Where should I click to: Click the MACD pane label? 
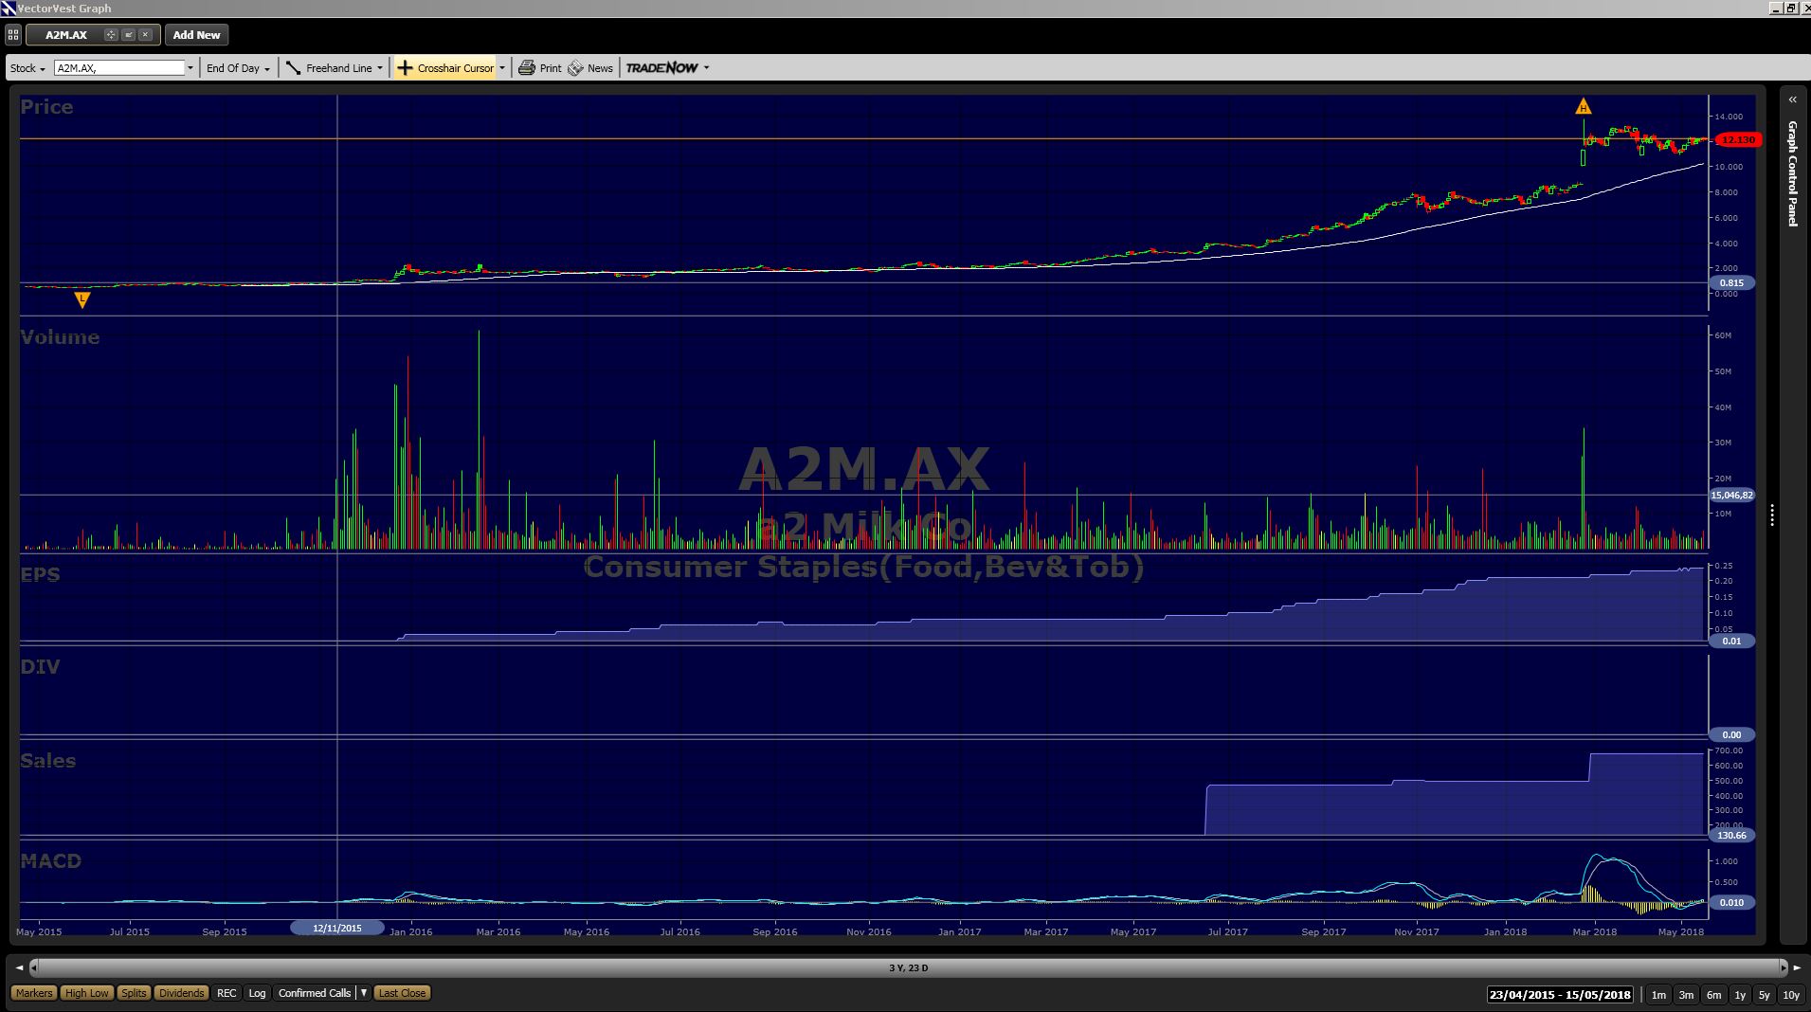click(50, 860)
